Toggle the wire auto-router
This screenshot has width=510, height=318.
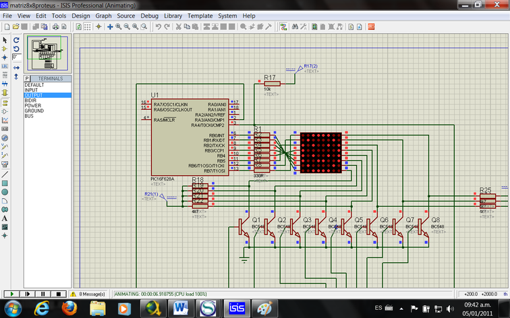click(283, 27)
